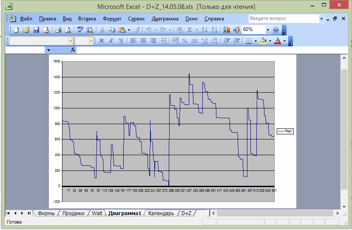Run the spelling check tool
This screenshot has height=230, width=352.
79,30
